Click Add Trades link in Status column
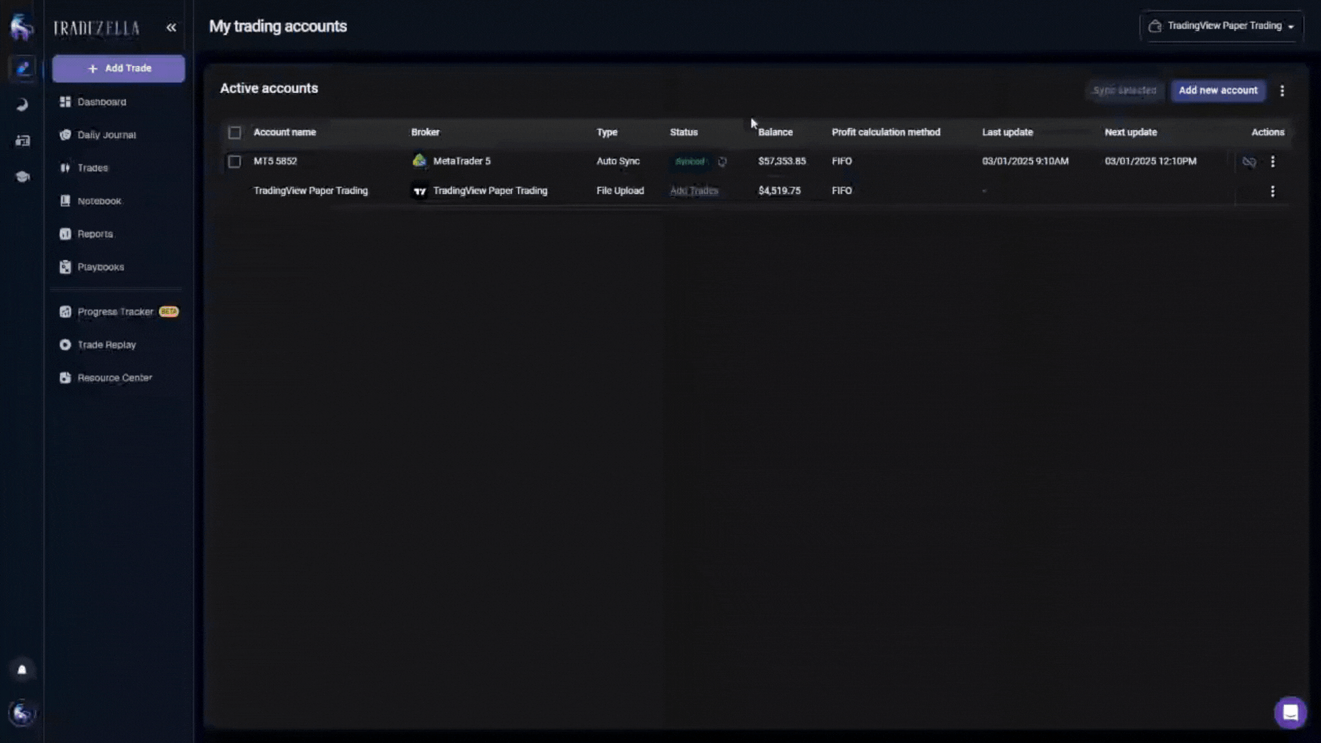Screen dimensions: 1321x743 point(694,191)
